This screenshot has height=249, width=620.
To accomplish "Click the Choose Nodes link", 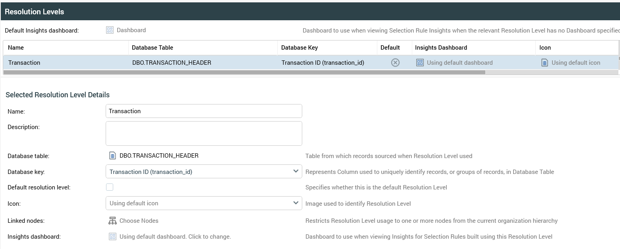I will pyautogui.click(x=139, y=221).
